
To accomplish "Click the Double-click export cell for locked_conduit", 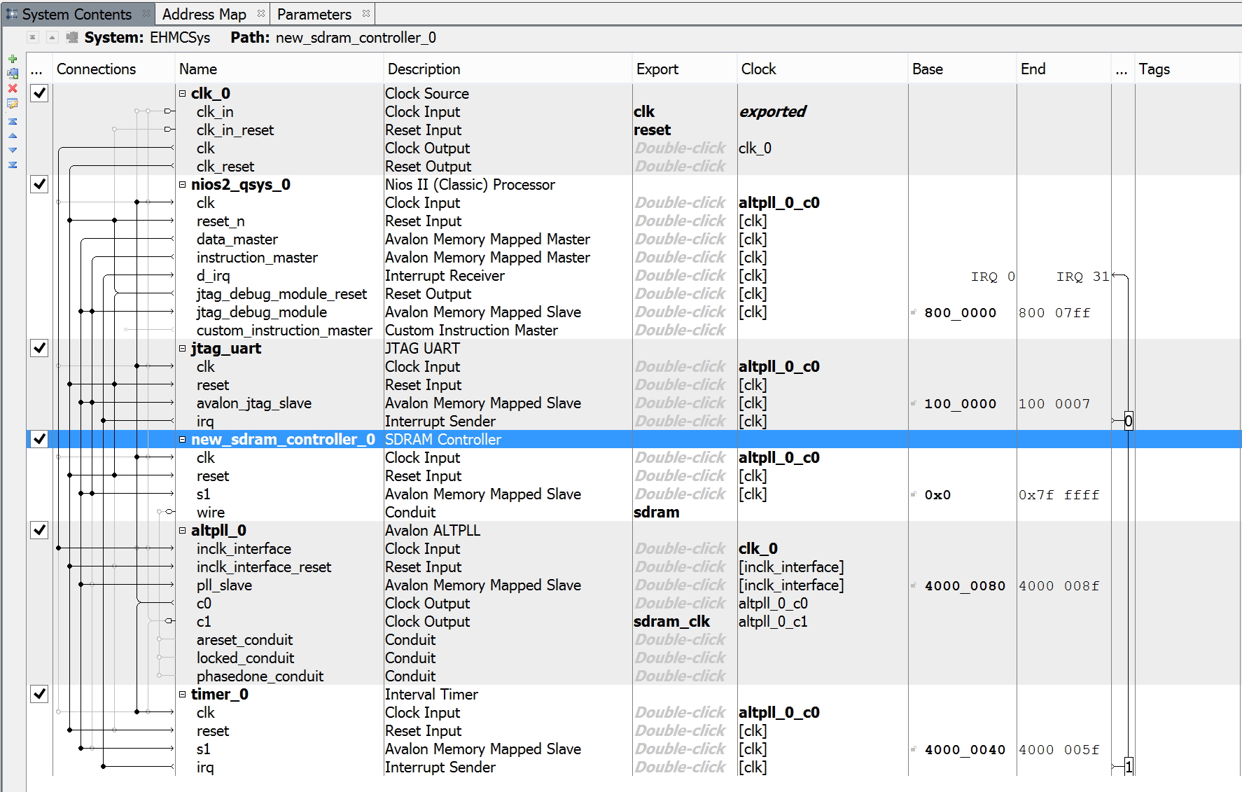I will [x=681, y=658].
